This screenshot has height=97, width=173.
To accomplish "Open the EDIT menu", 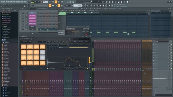I will pos(4,2).
